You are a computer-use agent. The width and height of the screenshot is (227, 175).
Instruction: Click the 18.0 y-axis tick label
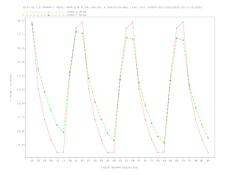[x=20, y=21]
